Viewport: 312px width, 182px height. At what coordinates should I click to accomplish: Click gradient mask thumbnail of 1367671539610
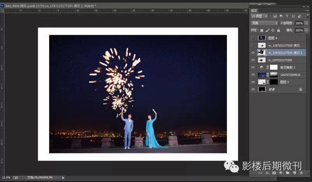tap(274, 75)
